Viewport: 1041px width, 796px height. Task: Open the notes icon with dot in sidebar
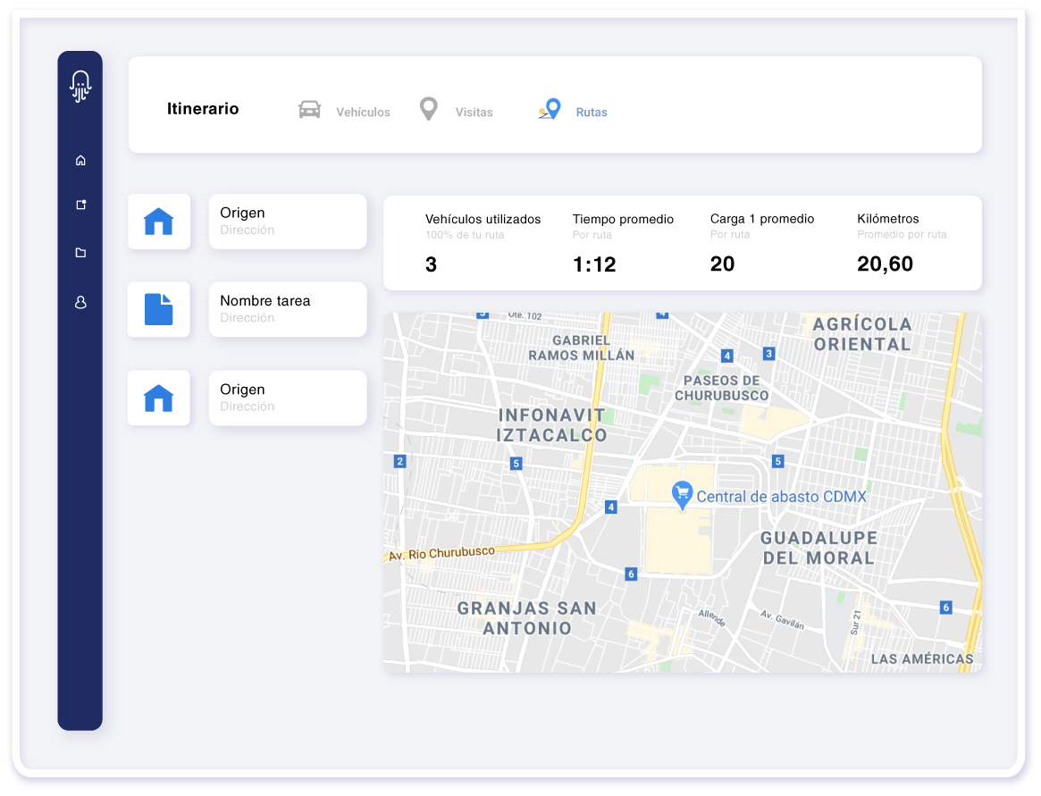(x=81, y=205)
